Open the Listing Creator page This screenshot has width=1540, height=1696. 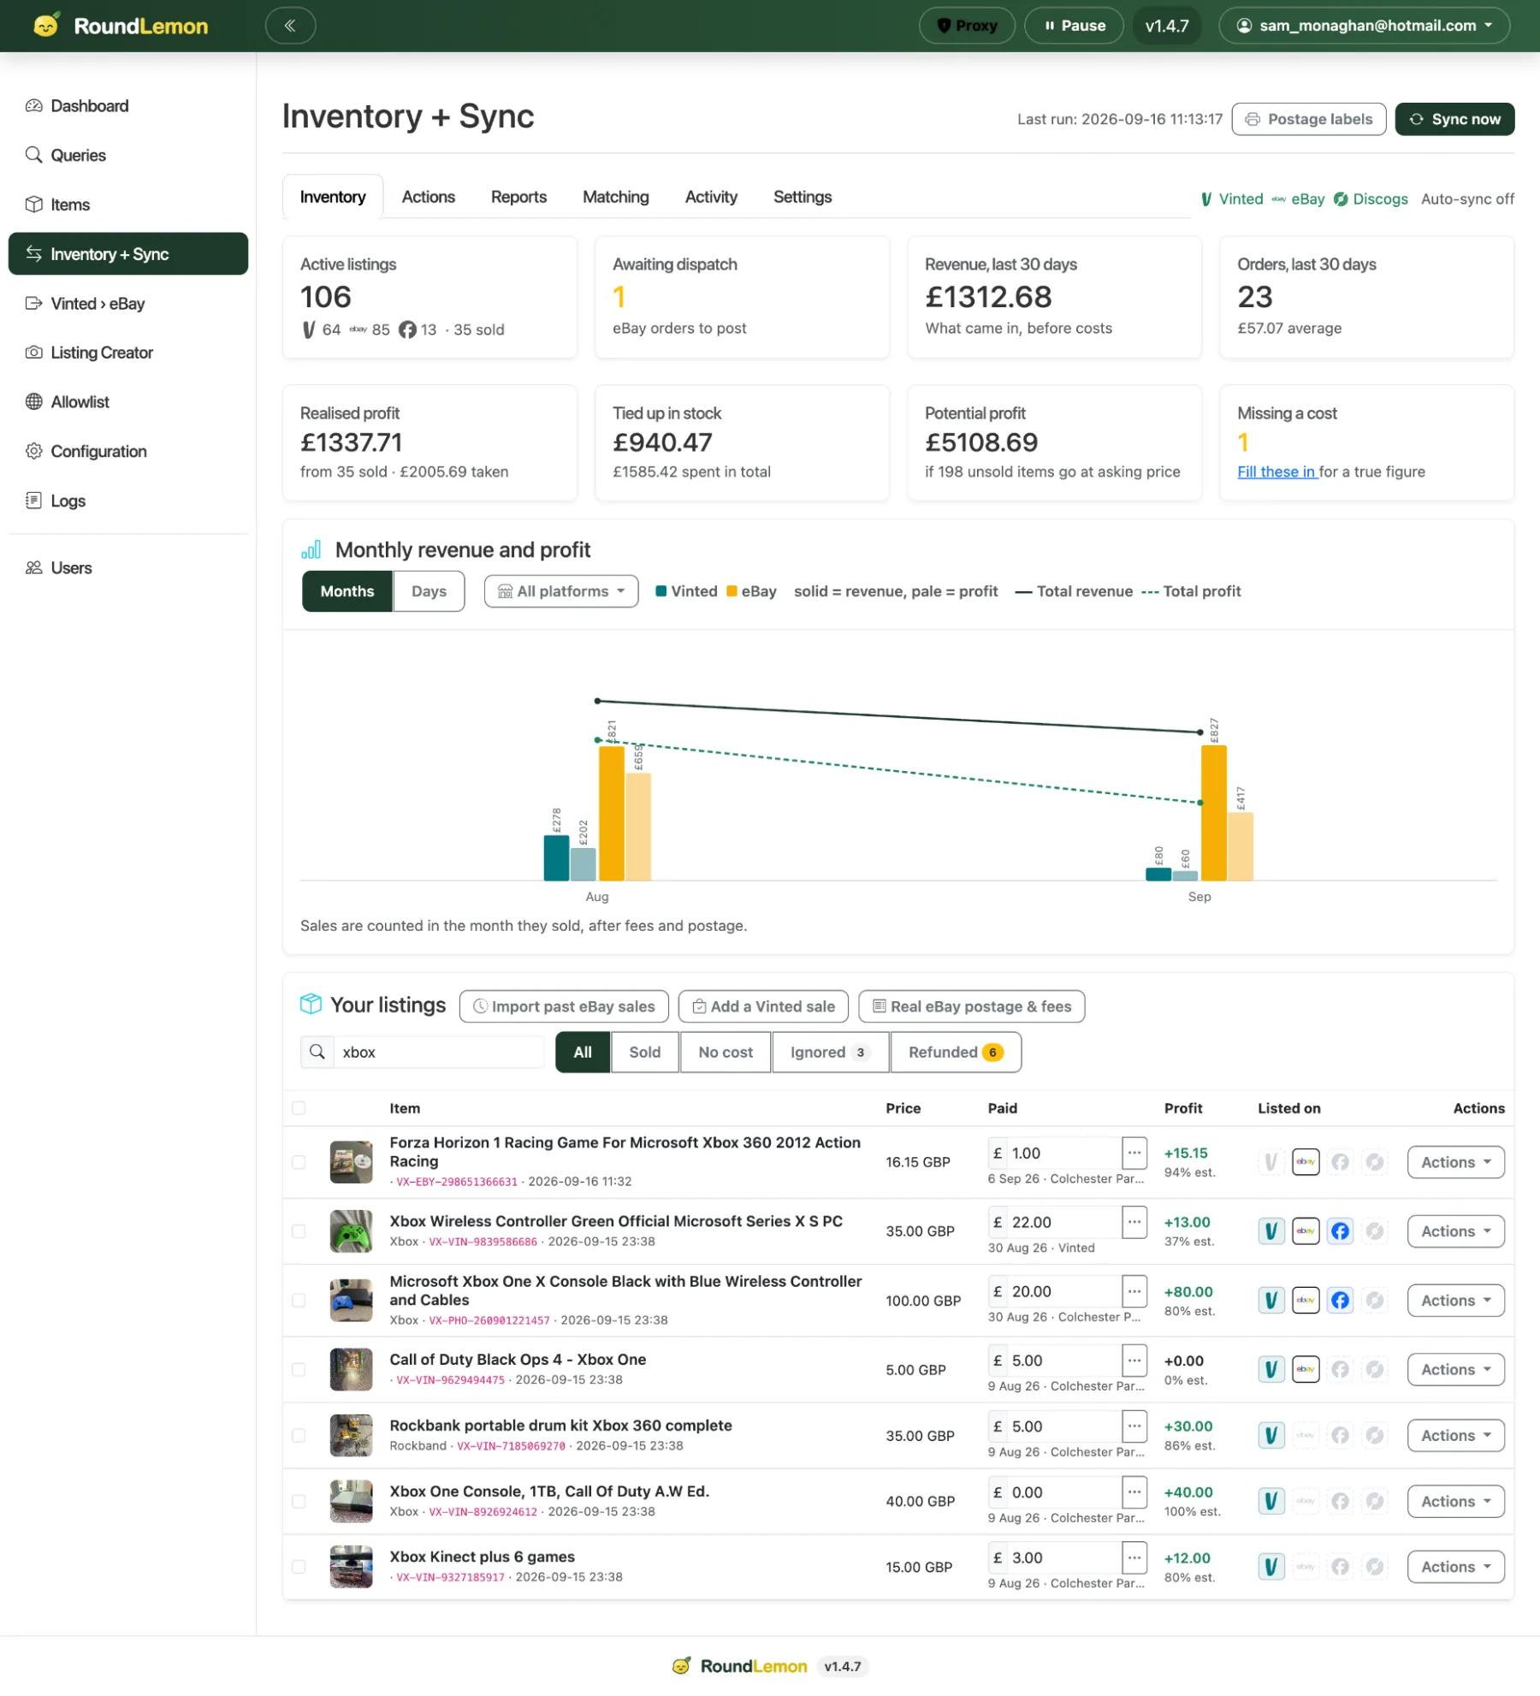(128, 353)
